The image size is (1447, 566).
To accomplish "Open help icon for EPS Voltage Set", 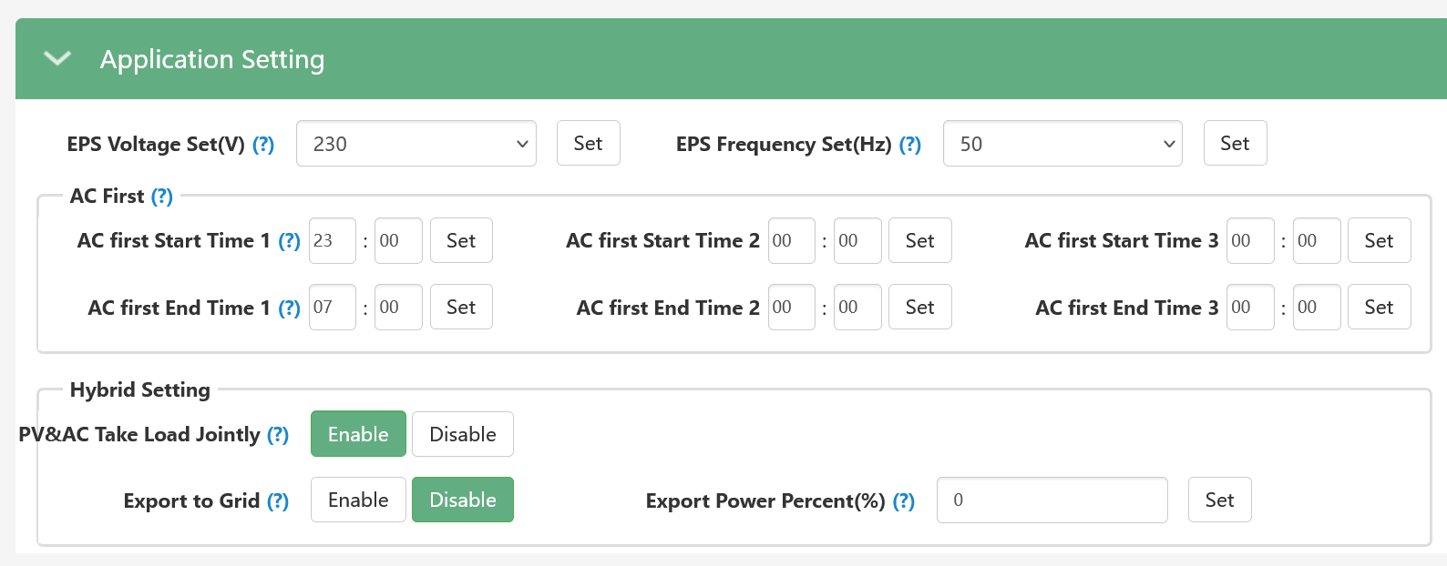I will (263, 145).
